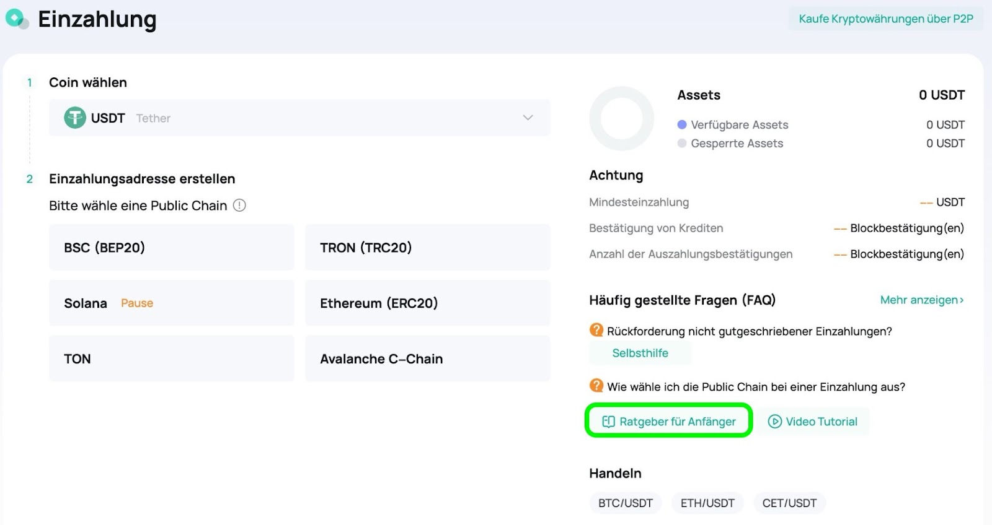The height and width of the screenshot is (525, 992).
Task: Select Avalanche C-Chain option
Action: pos(427,359)
